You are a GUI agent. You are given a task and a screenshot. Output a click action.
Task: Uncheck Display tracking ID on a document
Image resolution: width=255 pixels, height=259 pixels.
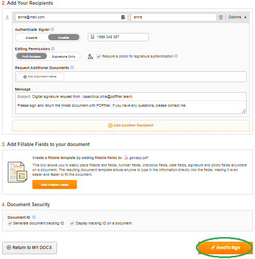pyautogui.click(x=72, y=223)
